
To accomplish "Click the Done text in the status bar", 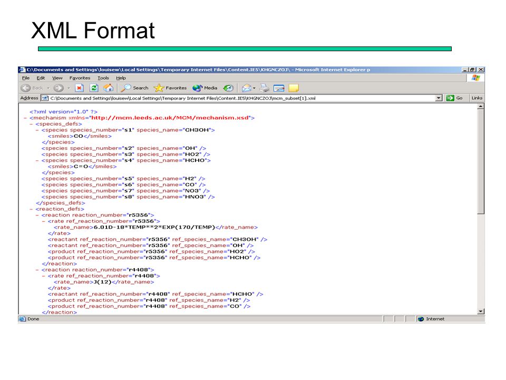I will tap(33, 319).
